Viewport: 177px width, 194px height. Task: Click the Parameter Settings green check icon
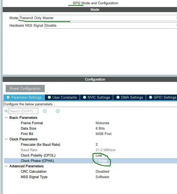point(8,97)
